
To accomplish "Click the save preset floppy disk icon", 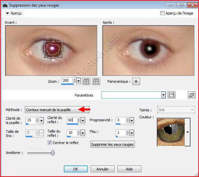I will tap(172, 95).
